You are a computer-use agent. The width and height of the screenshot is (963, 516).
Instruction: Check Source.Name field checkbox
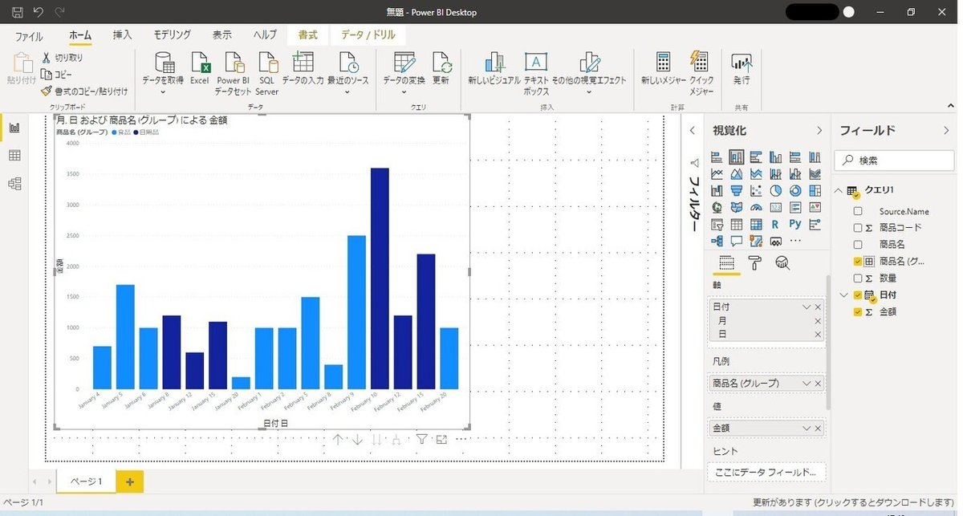858,211
